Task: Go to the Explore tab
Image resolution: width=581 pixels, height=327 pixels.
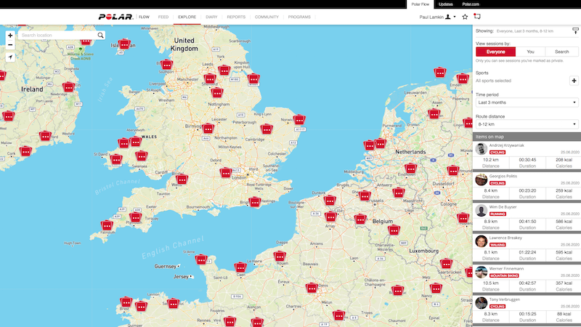Action: click(x=187, y=17)
